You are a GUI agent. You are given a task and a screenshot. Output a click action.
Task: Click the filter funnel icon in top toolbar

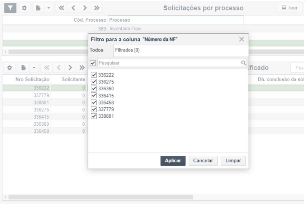pyautogui.click(x=10, y=8)
